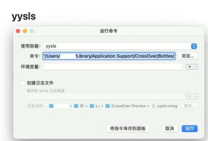Viewport: 208px width, 141px height.
Task: Click in the 命令 command text field
Action: (x=109, y=56)
